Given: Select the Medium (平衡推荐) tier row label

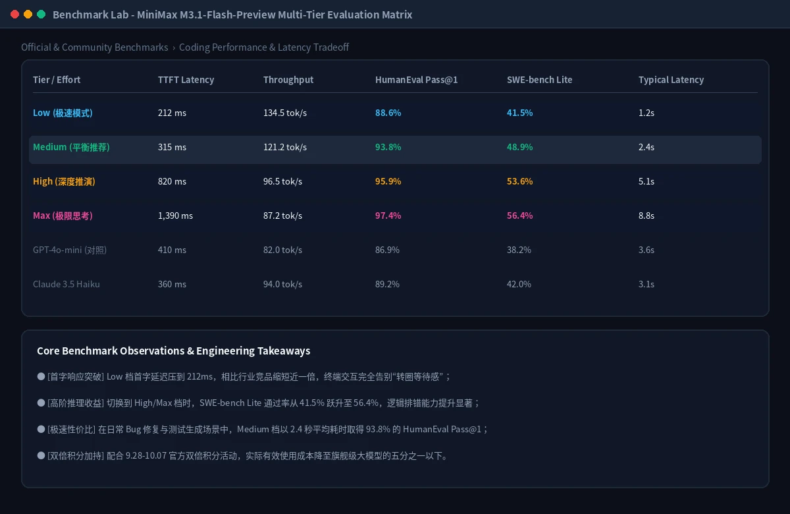Looking at the screenshot, I should tap(71, 147).
